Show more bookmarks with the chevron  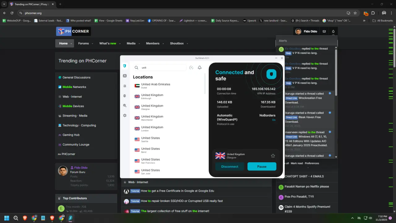pos(364,21)
